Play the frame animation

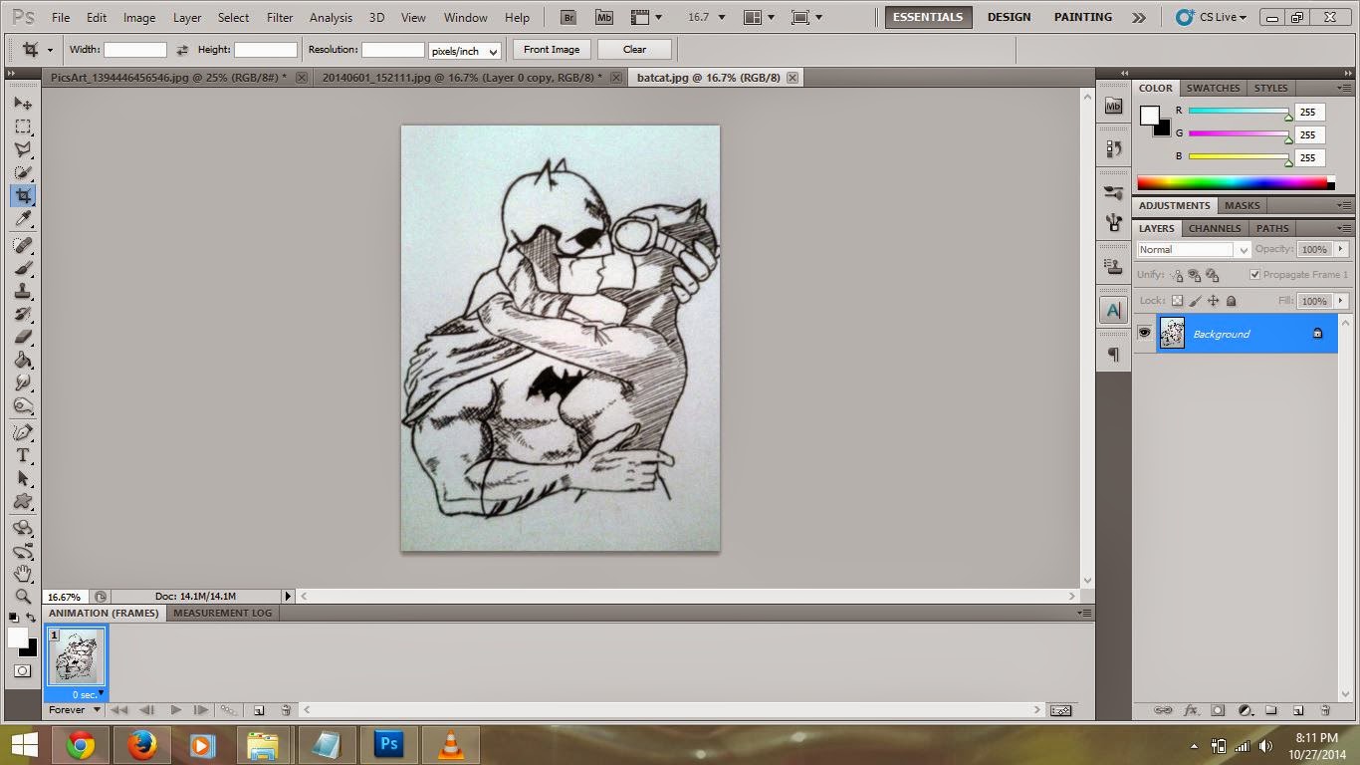[x=175, y=710]
